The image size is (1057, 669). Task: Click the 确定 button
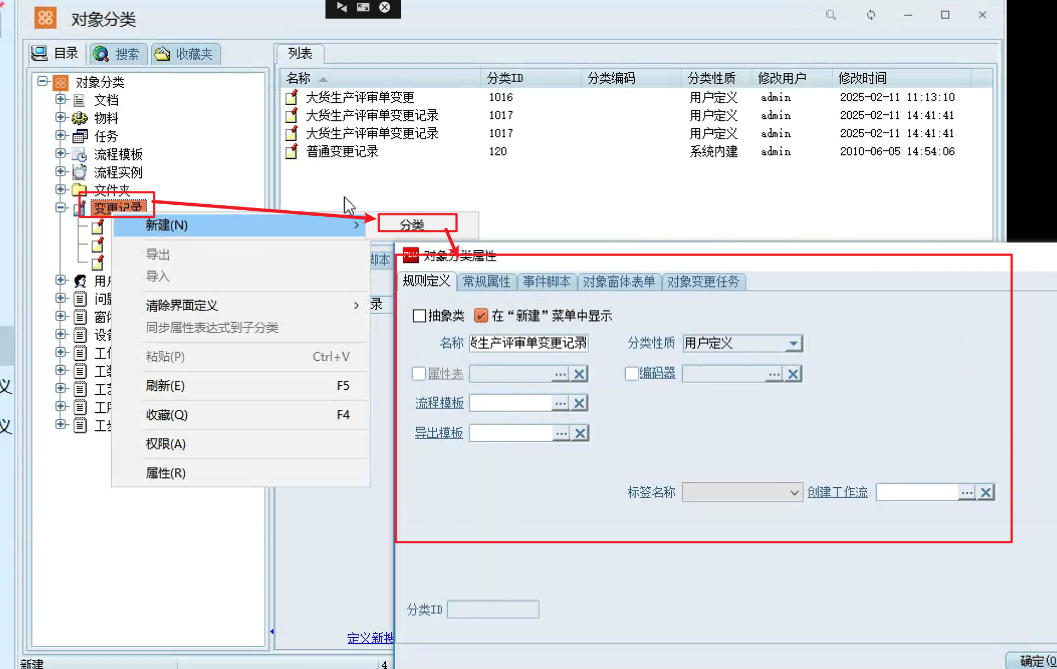click(x=1033, y=660)
